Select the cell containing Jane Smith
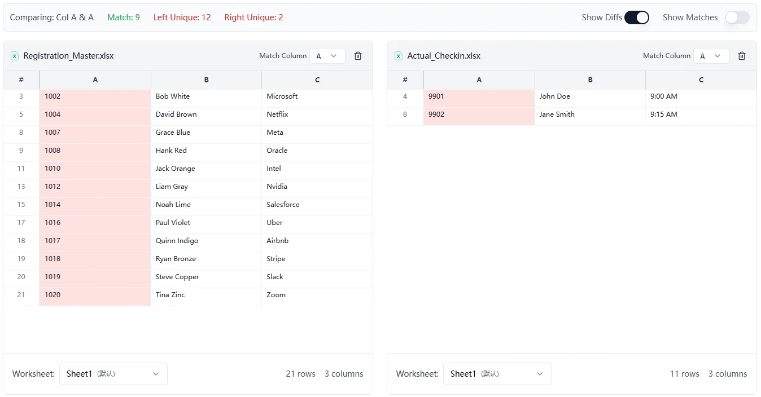Image resolution: width=761 pixels, height=397 pixels. (589, 114)
